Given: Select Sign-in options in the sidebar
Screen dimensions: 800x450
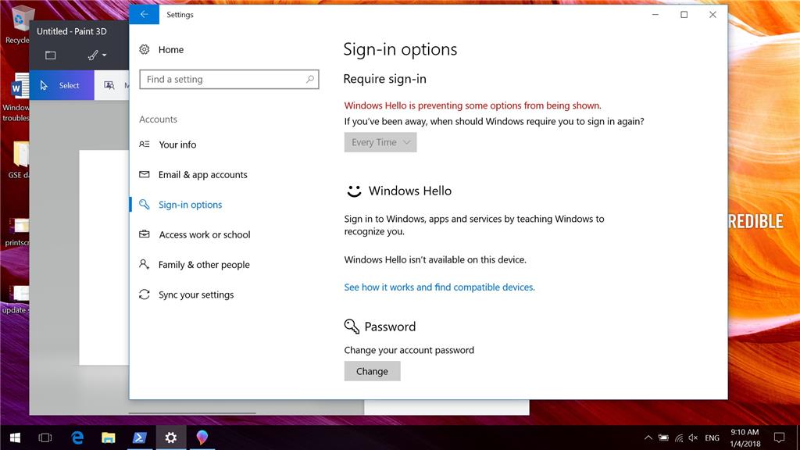Looking at the screenshot, I should point(190,205).
